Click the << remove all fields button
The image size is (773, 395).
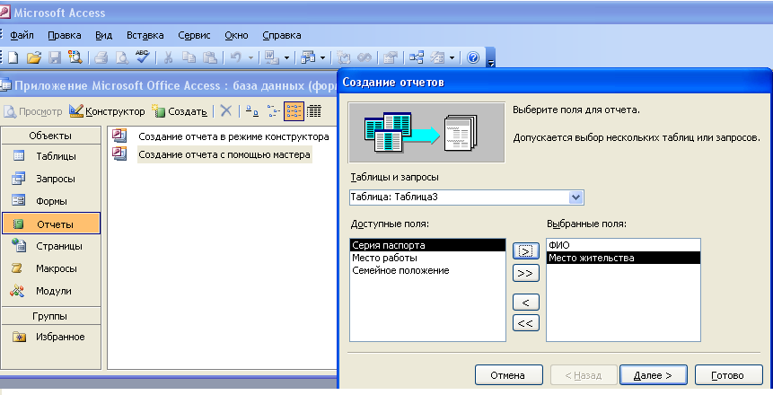(x=525, y=323)
